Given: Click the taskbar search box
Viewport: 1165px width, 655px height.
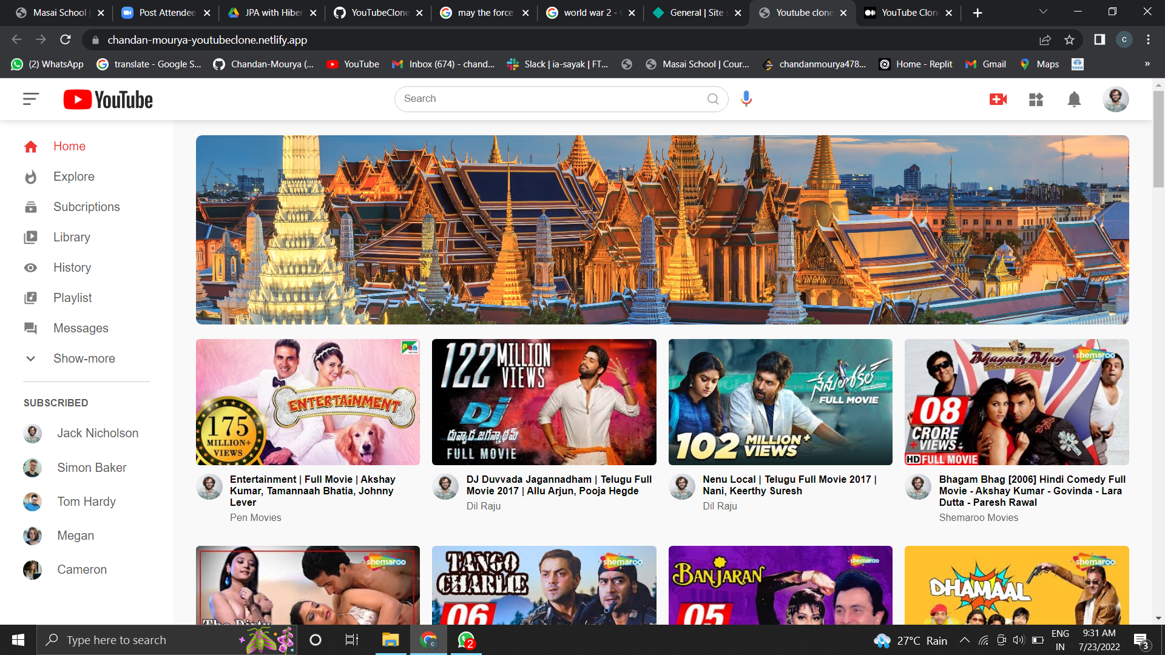Looking at the screenshot, I should tap(167, 640).
